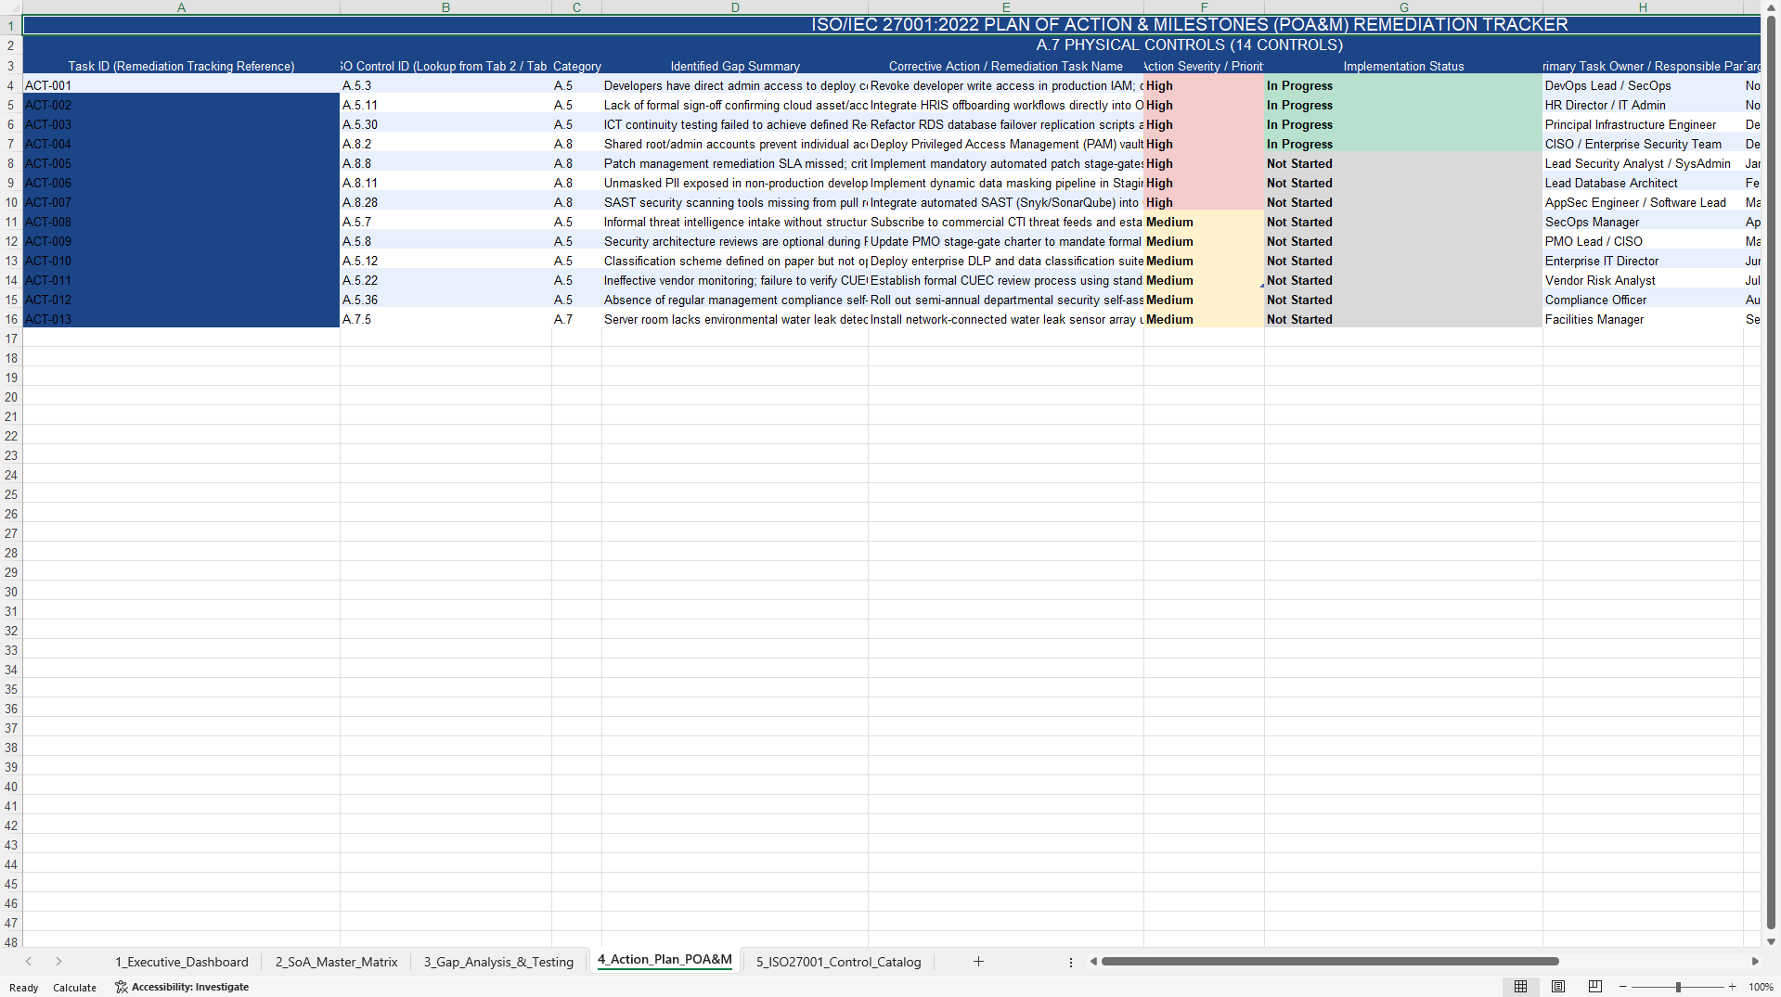This screenshot has width=1781, height=997.
Task: Open Accessibility: Investigate checker
Action: point(182,987)
